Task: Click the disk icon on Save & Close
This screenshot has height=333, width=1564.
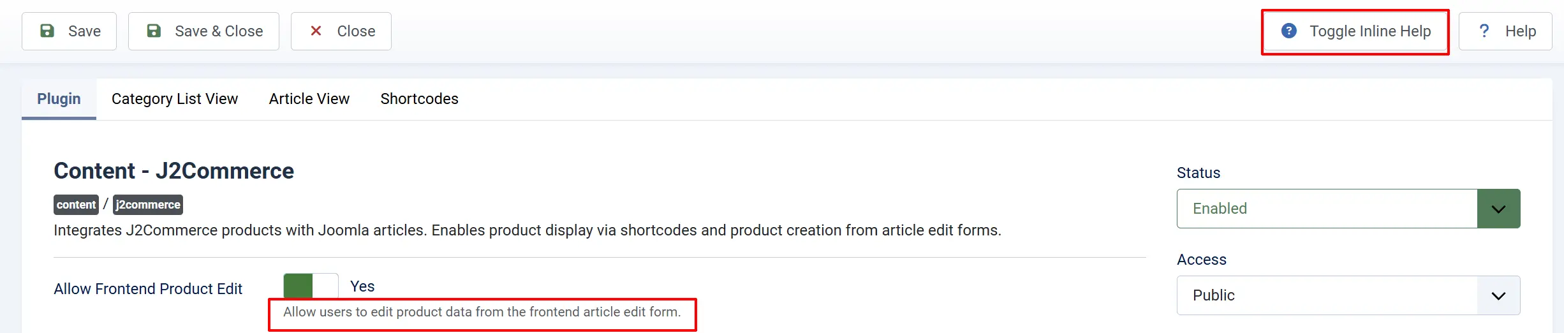Action: click(154, 31)
